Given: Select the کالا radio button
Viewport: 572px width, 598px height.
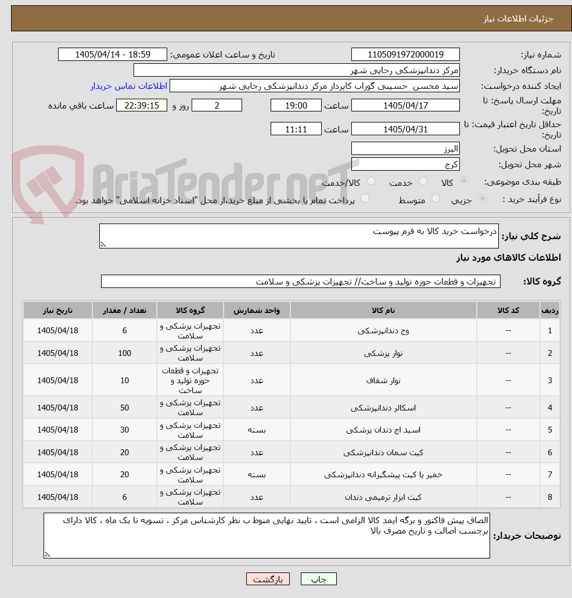Looking at the screenshot, I should pos(465,181).
